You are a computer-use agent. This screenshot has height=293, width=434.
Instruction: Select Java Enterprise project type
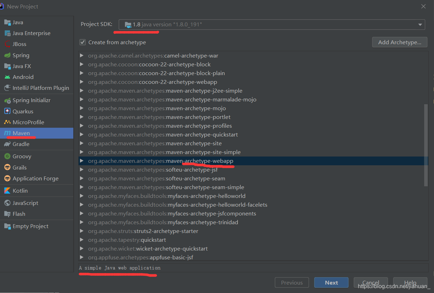pos(37,33)
